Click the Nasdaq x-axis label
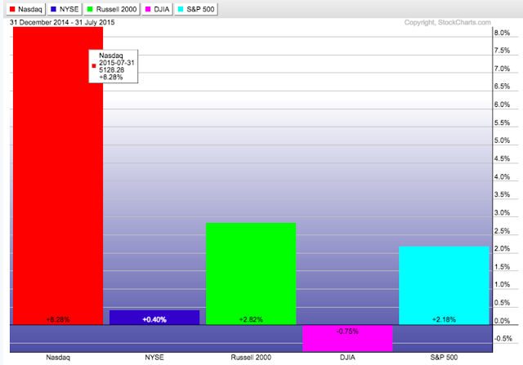Screen dimensions: 523x365 [58, 358]
